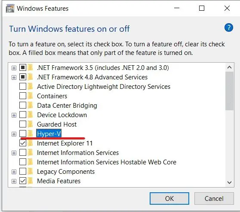Click the Data Center Bridging folder icon
240x212 pixels.
(x=31, y=106)
